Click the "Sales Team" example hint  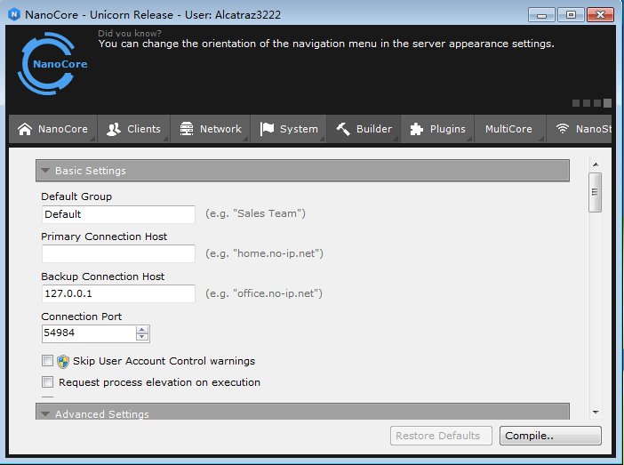coord(255,213)
